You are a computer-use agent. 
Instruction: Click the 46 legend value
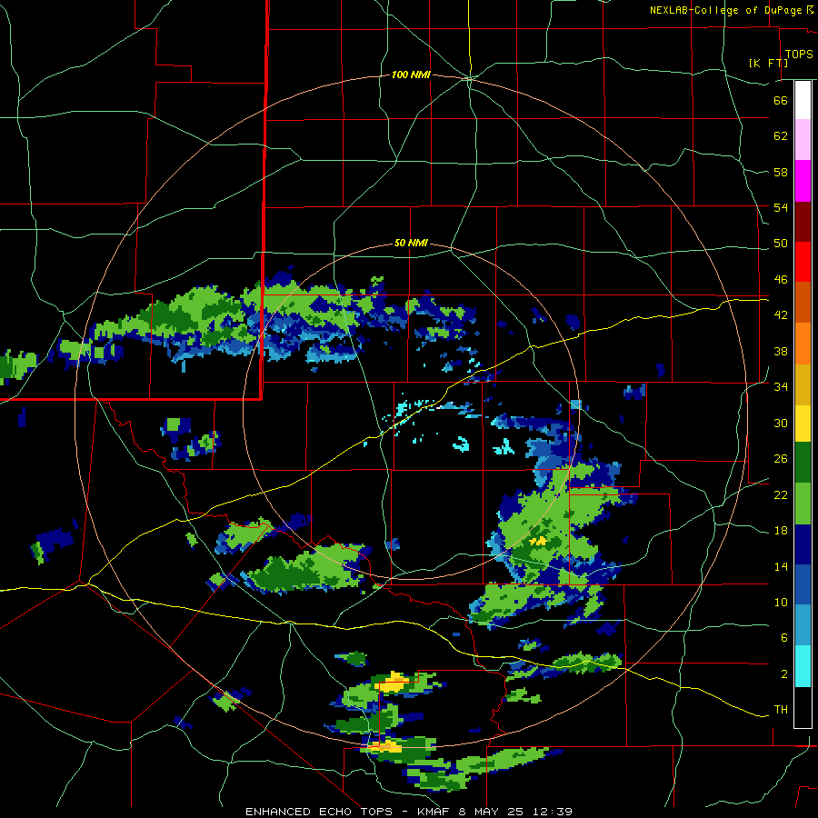point(781,280)
